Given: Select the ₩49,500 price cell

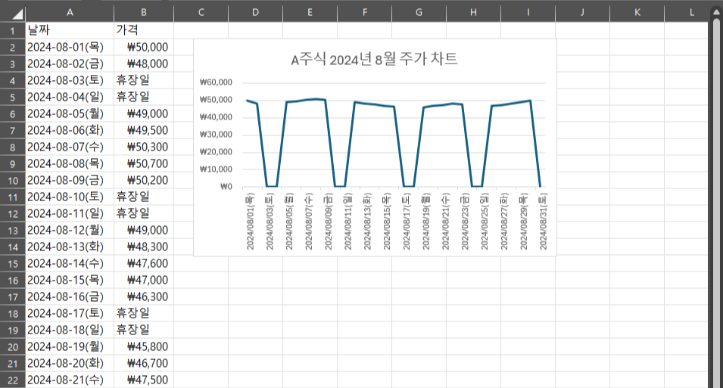Looking at the screenshot, I should (144, 130).
